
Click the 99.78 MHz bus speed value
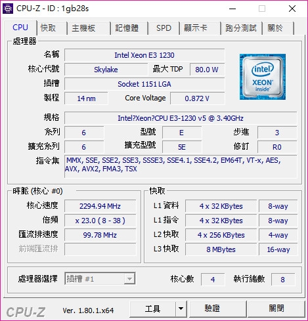point(100,235)
